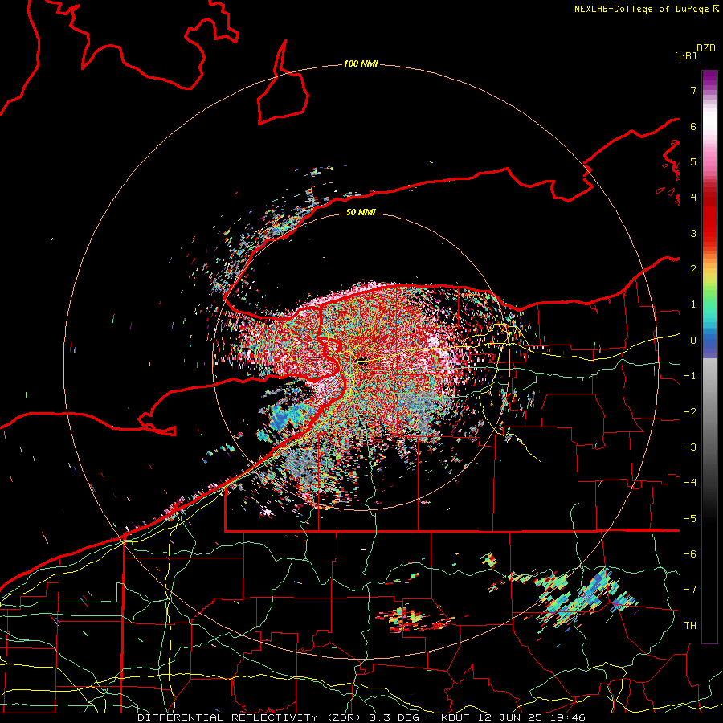Click the -3 value on the color scale
The width and height of the screenshot is (723, 723).
coord(690,447)
